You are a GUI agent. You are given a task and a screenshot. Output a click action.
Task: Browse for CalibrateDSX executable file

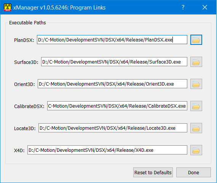click(196, 106)
